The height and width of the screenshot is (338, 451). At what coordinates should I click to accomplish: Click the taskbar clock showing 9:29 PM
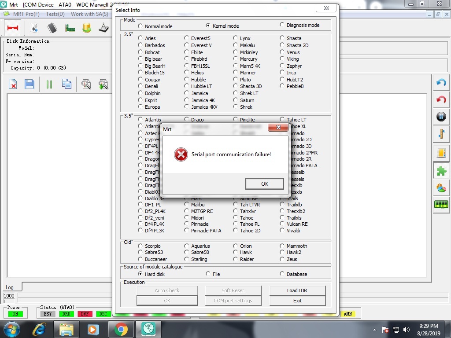point(429,329)
